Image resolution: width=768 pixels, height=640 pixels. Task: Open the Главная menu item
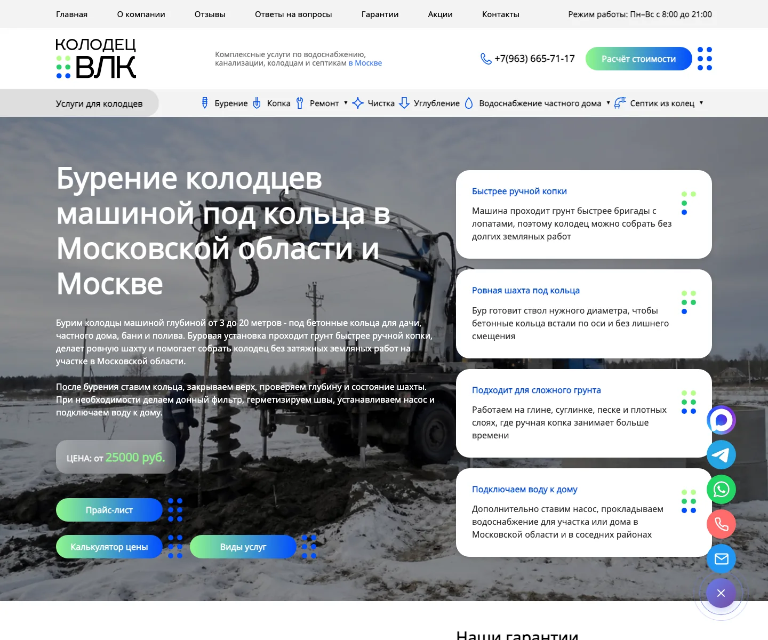[71, 14]
